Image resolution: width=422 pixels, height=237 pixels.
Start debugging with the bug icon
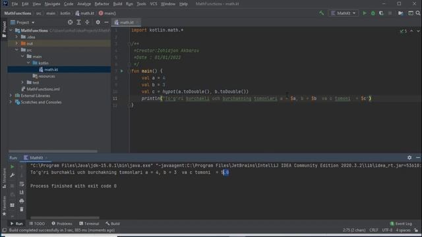(373, 13)
